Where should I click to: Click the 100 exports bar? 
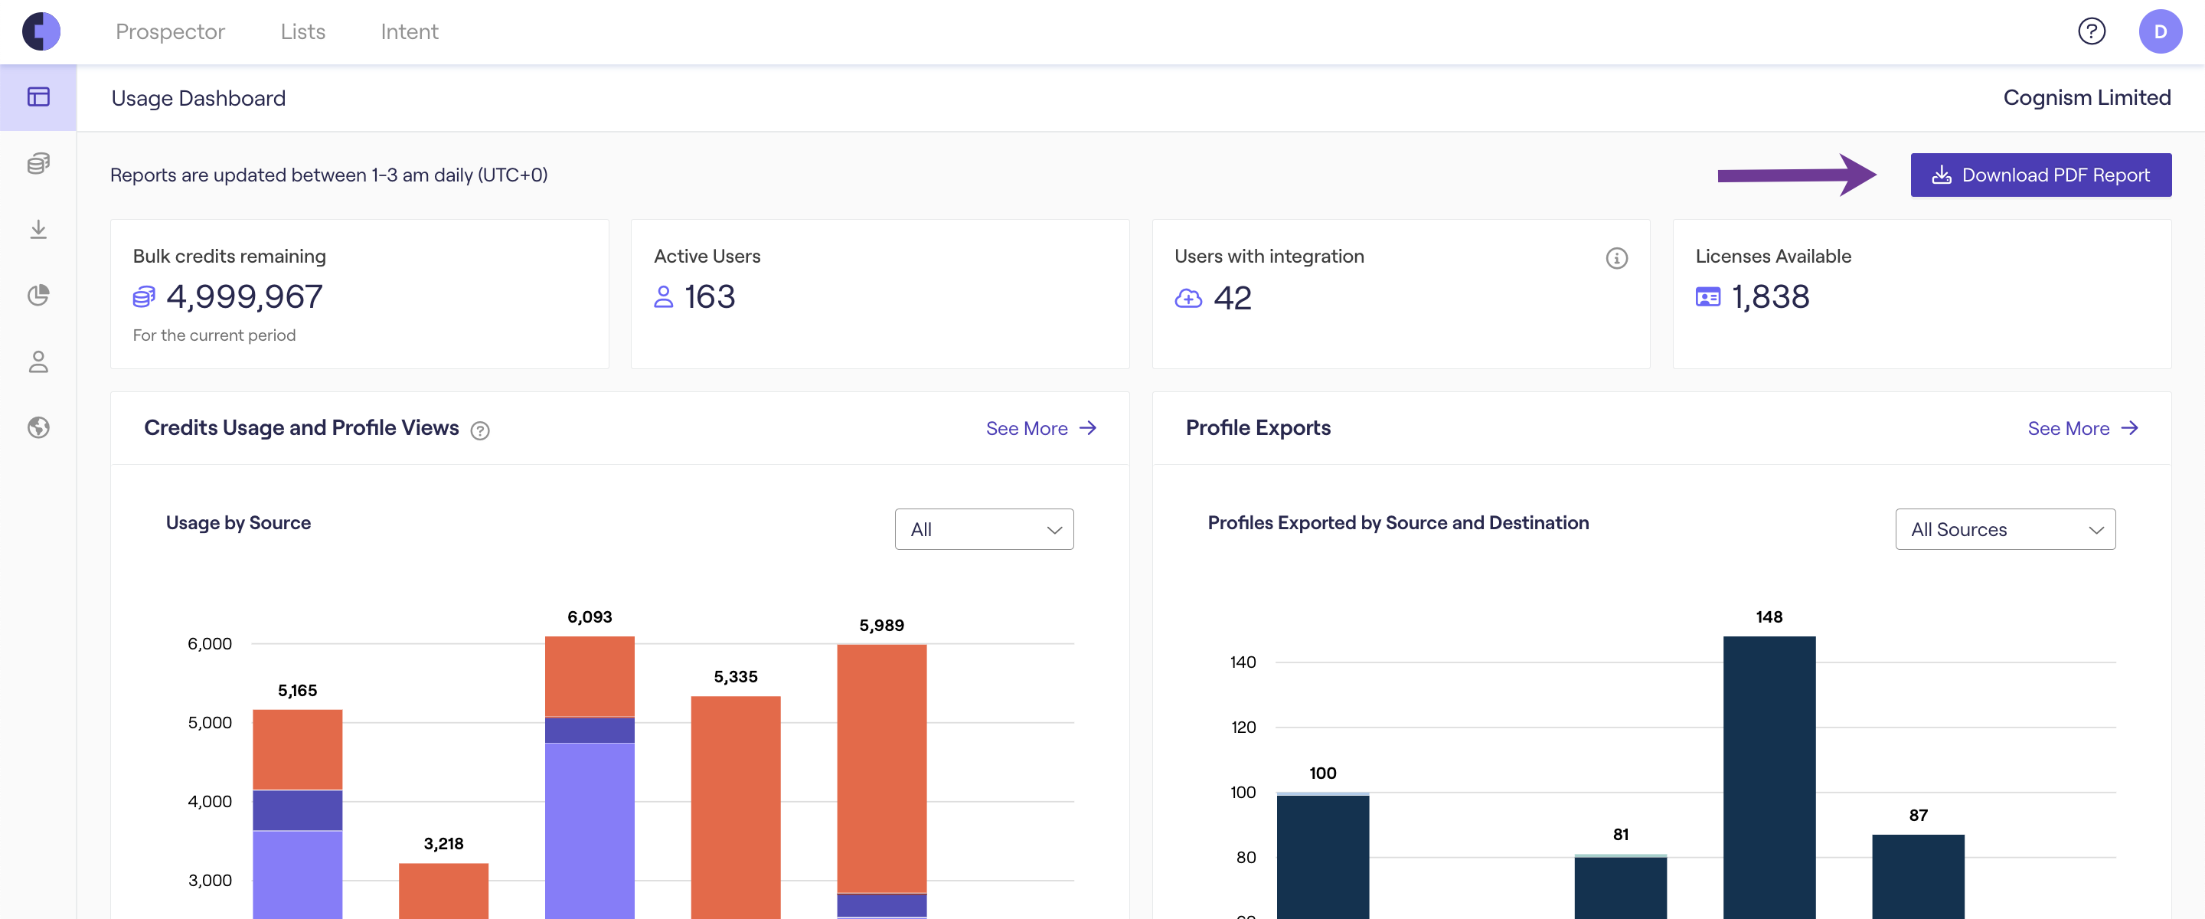1322,855
